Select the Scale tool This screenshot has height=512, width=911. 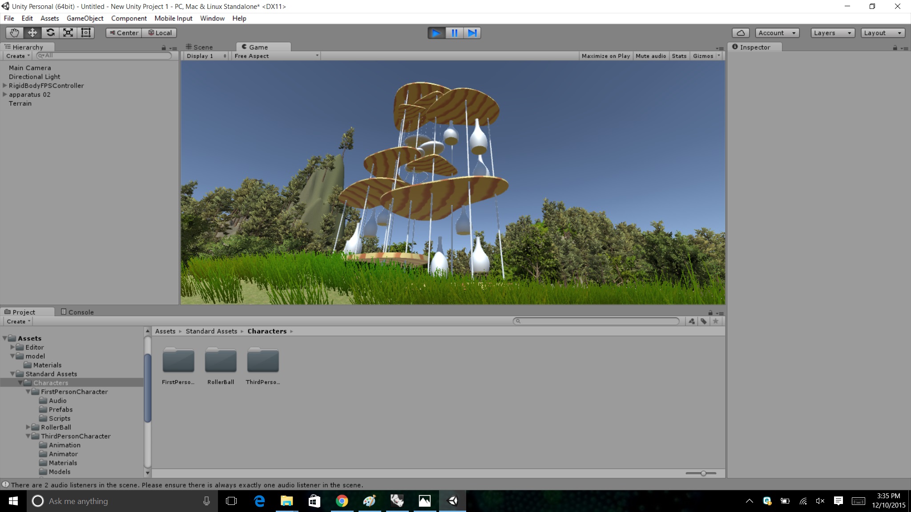pyautogui.click(x=68, y=32)
